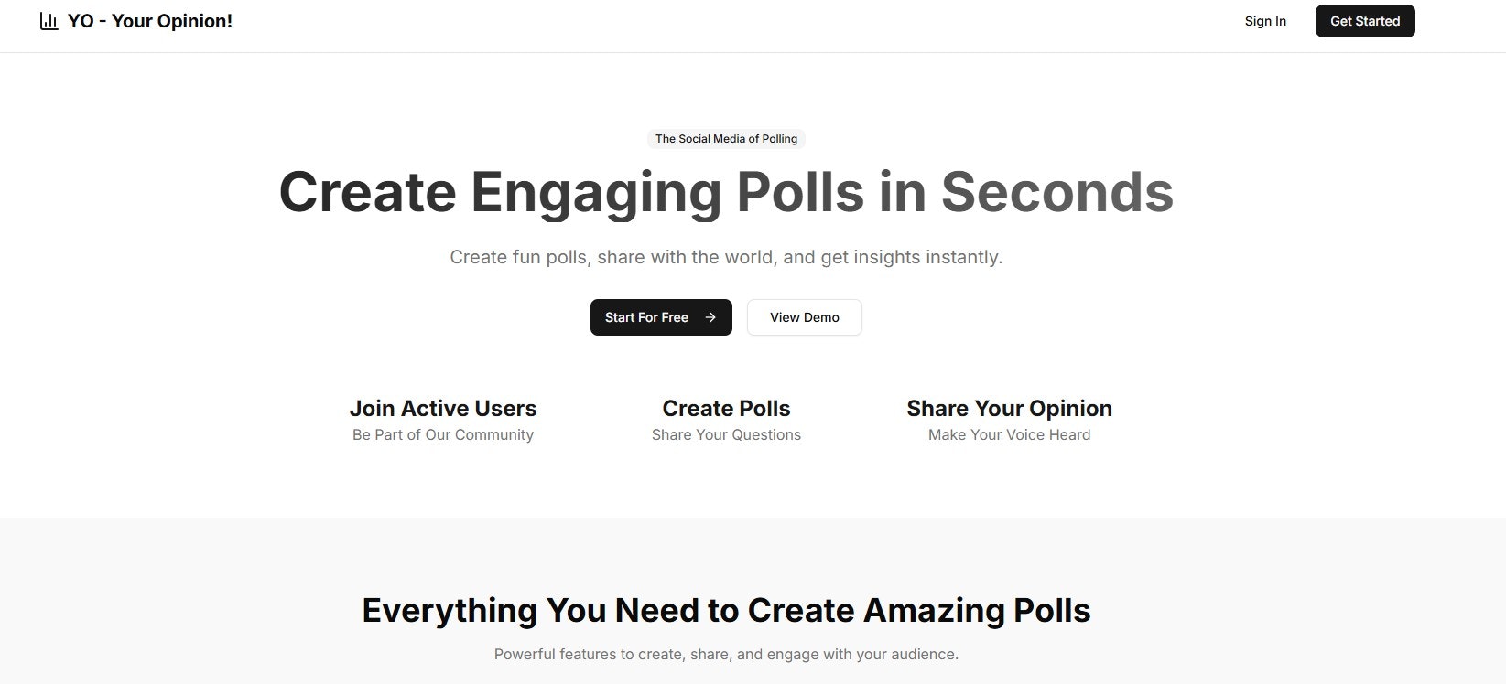Click the Get Started button
The image size is (1506, 684).
[1364, 20]
